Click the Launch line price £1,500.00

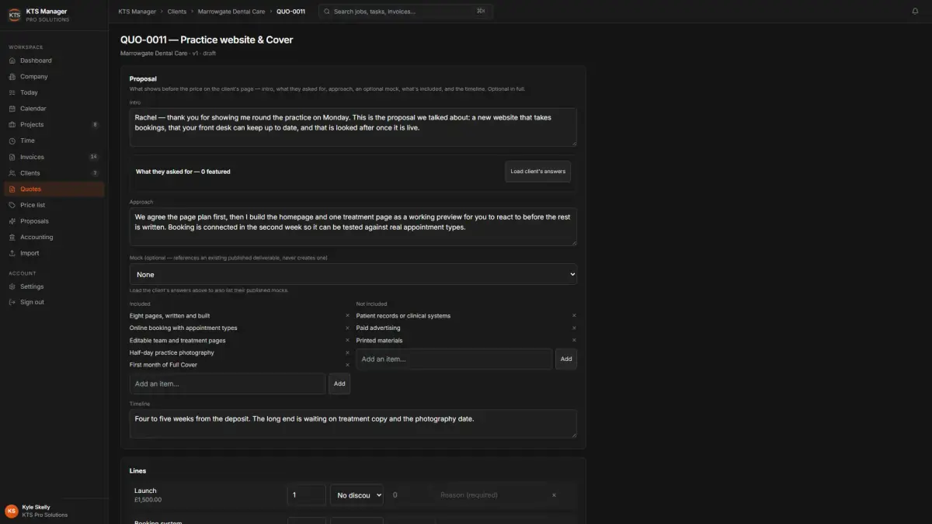[148, 500]
